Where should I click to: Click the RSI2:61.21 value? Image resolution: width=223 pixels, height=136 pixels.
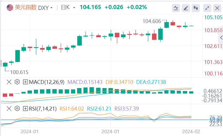tap(99, 109)
